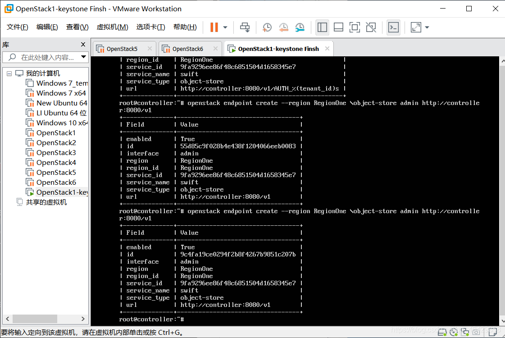505x338 pixels.
Task: Toggle the library sidebar view
Action: pos(322,27)
